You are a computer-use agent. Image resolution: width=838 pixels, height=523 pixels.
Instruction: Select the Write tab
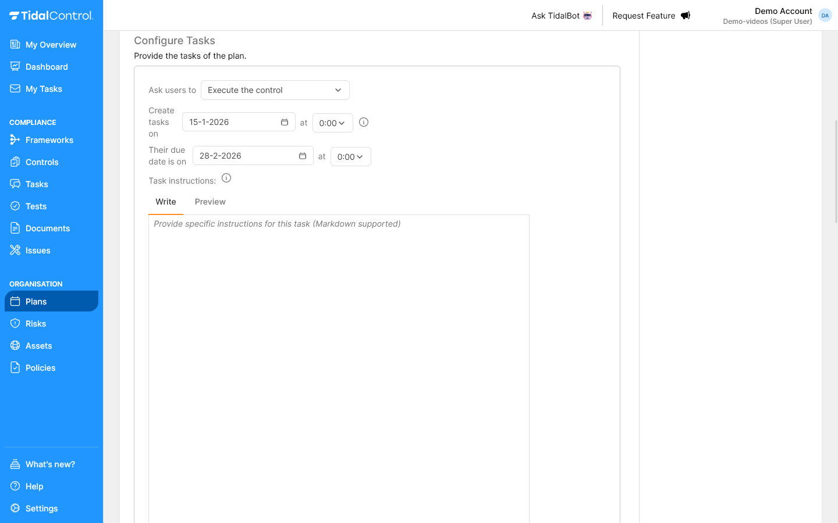pyautogui.click(x=166, y=202)
